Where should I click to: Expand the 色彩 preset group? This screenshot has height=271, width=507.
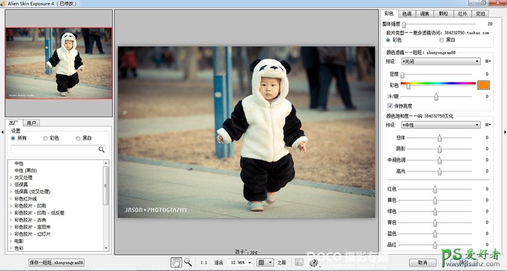[11, 248]
